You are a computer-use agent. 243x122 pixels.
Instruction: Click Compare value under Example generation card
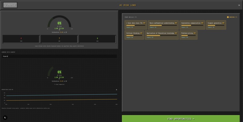[211, 27]
